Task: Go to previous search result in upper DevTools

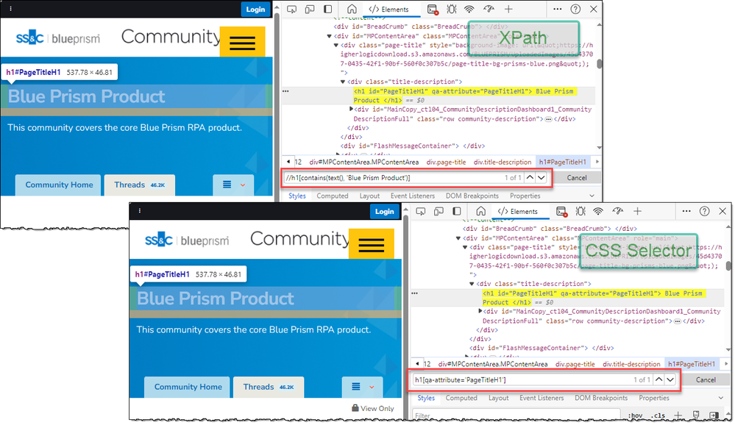Action: point(530,178)
